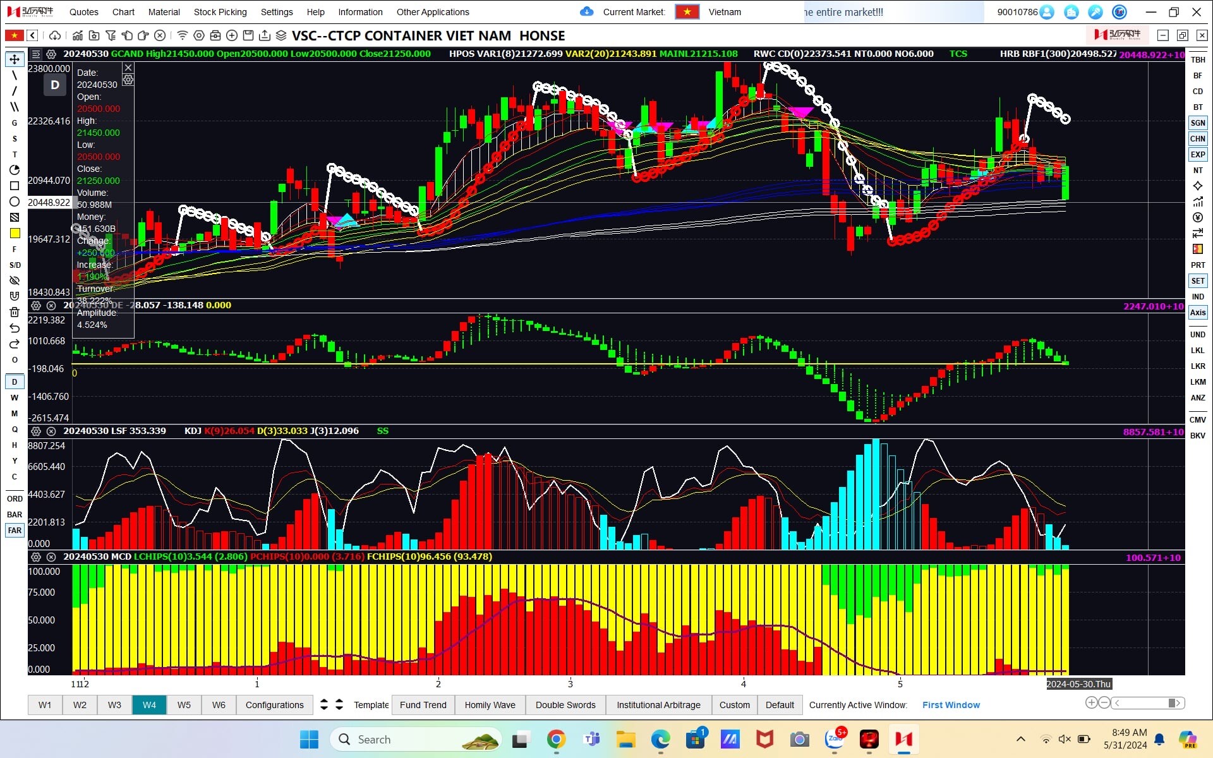This screenshot has height=758, width=1213.
Task: Apply the Fund Trend template
Action: pos(423,705)
